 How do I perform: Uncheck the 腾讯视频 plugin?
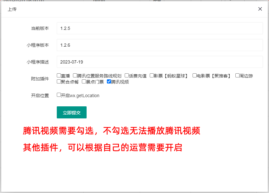click(x=109, y=81)
